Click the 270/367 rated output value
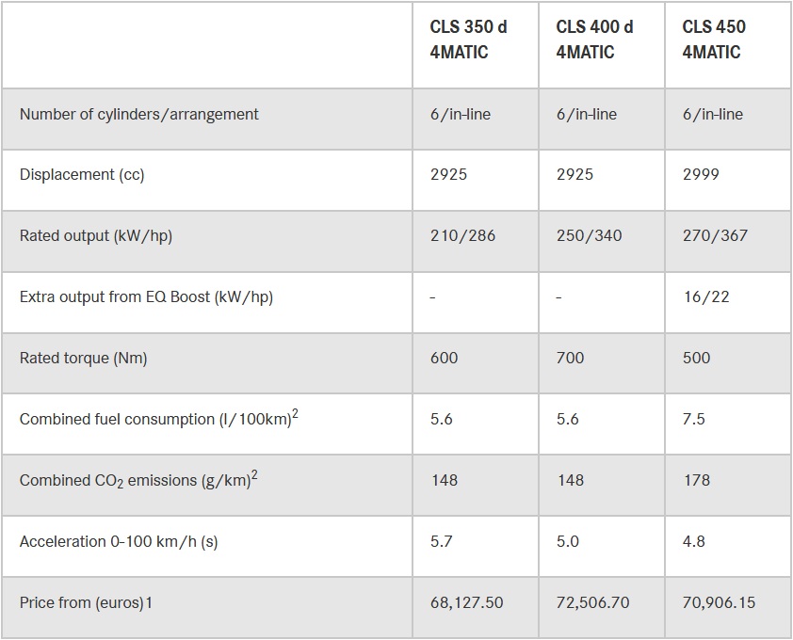The image size is (793, 640). click(x=715, y=235)
